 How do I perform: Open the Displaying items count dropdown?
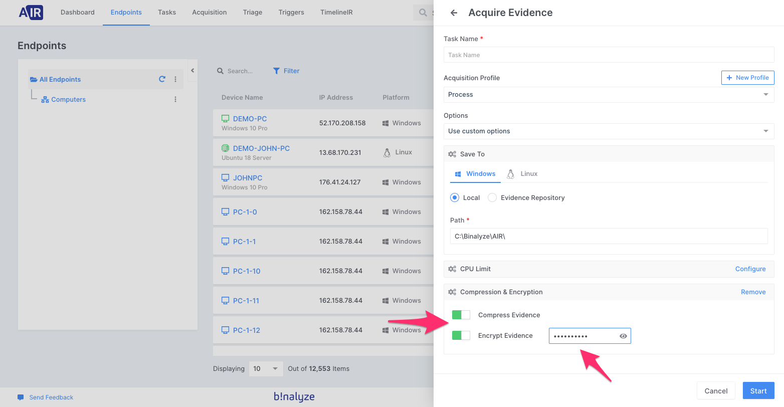click(266, 369)
